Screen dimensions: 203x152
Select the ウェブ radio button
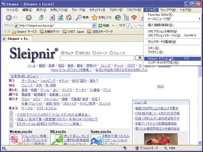point(63,53)
